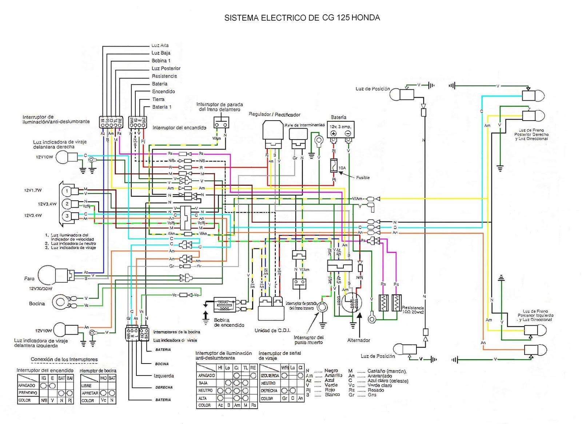Click 'APRETAR' row in horn switch table

(98, 393)
